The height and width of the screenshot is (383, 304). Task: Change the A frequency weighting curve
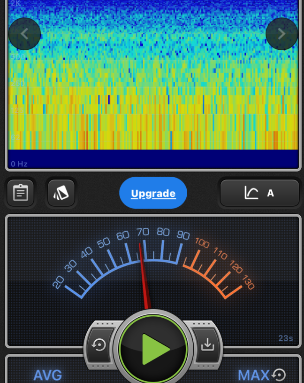click(x=259, y=193)
